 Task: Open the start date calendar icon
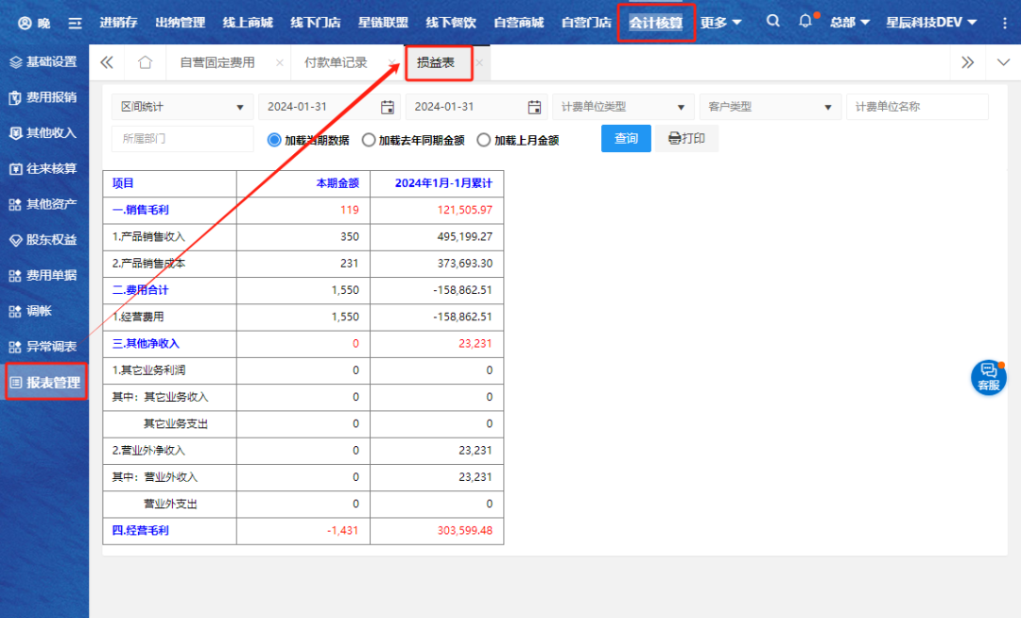(x=388, y=107)
